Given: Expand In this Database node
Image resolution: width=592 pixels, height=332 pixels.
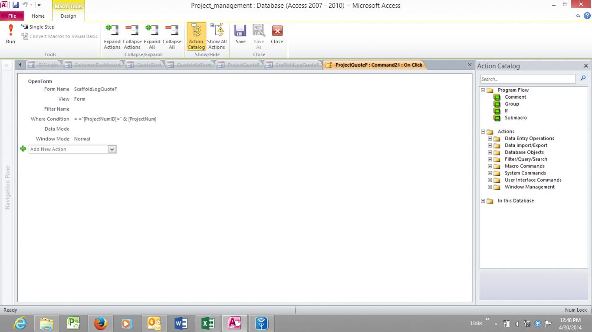Looking at the screenshot, I should (483, 201).
